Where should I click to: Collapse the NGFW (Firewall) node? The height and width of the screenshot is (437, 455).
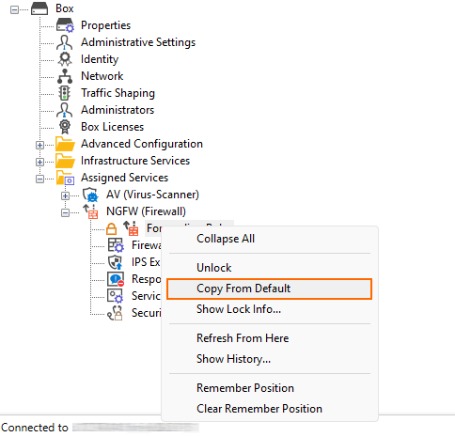tap(65, 212)
